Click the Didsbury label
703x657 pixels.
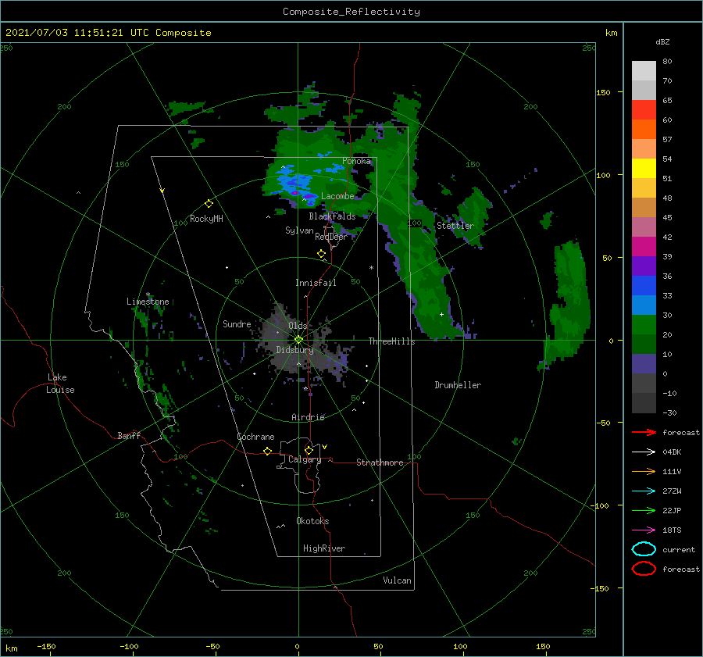point(294,350)
